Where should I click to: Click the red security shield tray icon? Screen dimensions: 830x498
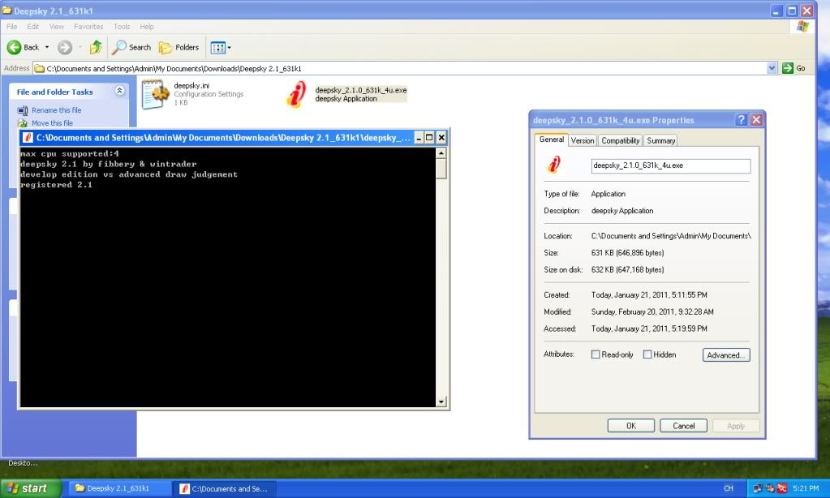782,488
